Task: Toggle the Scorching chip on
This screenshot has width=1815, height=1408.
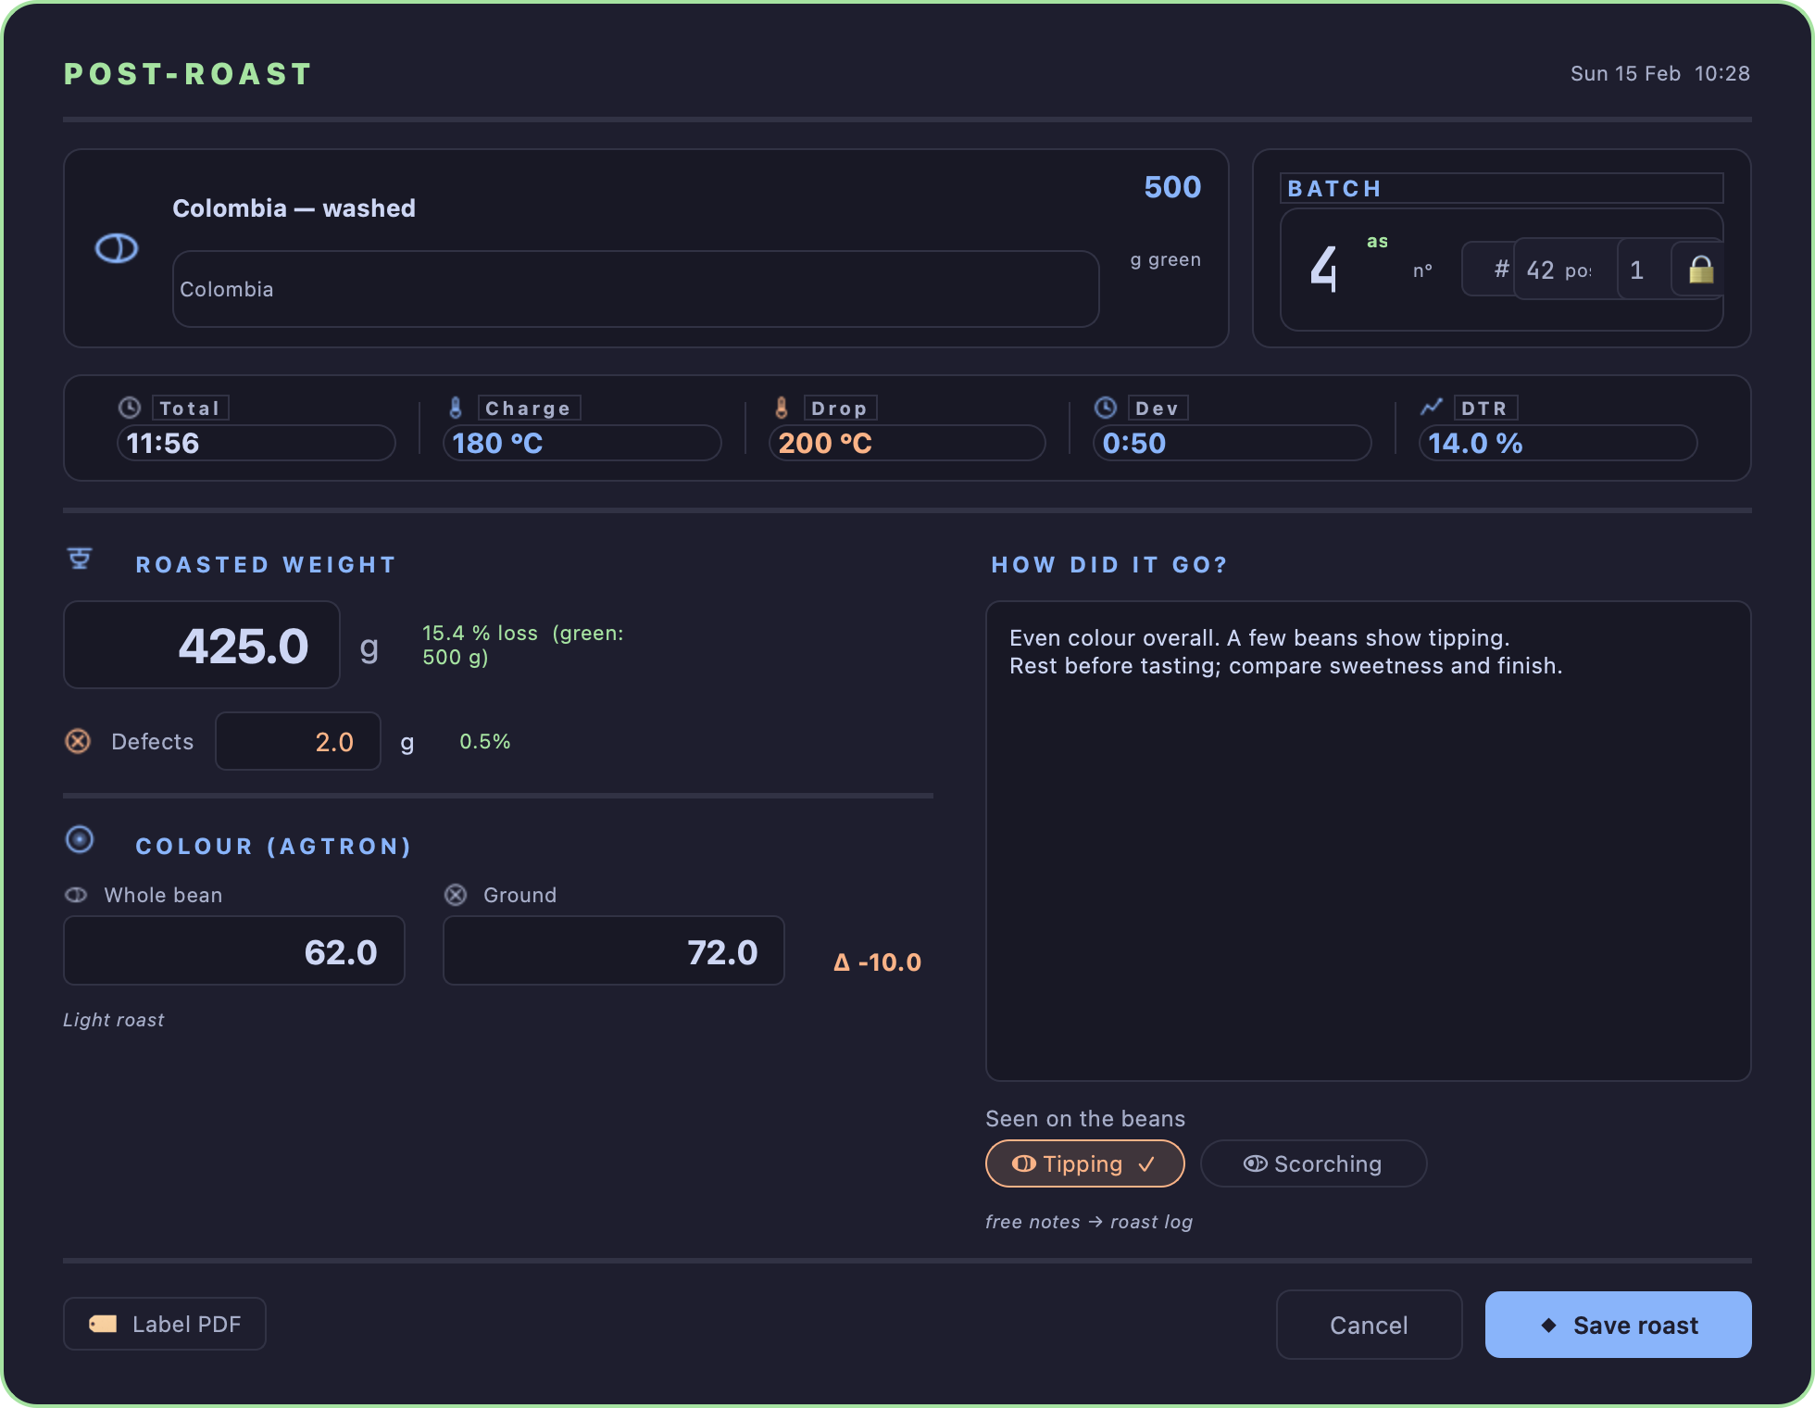Action: click(x=1313, y=1163)
